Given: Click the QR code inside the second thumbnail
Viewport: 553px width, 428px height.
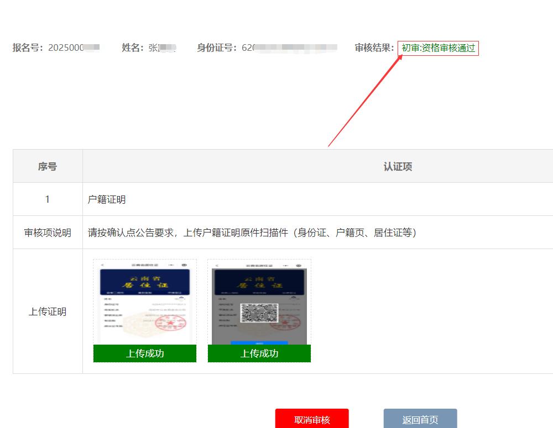Looking at the screenshot, I should coord(259,313).
